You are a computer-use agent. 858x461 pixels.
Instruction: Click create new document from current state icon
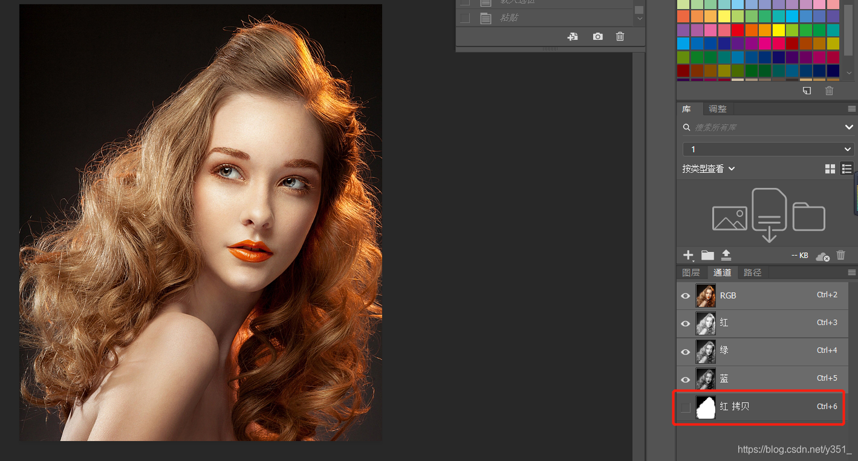pyautogui.click(x=572, y=37)
